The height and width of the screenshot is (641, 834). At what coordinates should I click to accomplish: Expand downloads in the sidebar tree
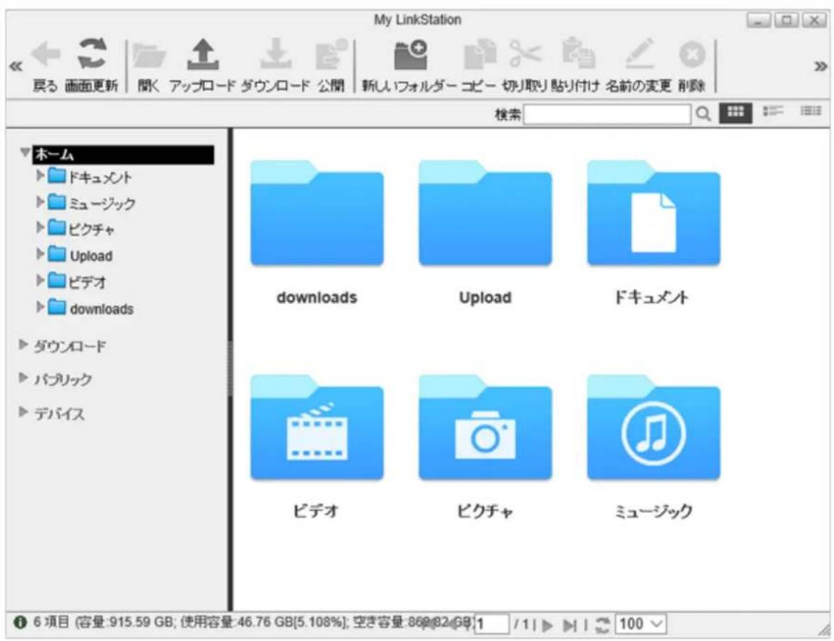tap(40, 307)
